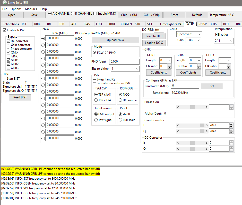Select B CHANNEL radio button
The image size is (242, 205).
pos(73,14)
